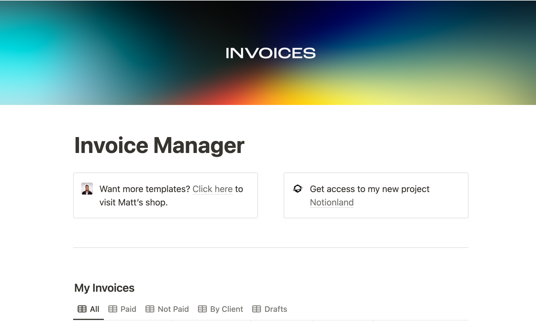The image size is (536, 335).
Task: Click the Invoice Manager page title
Action: (159, 145)
